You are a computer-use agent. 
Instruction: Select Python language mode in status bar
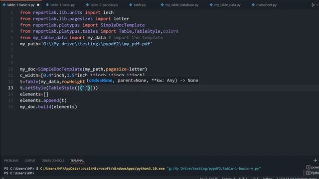267,178
